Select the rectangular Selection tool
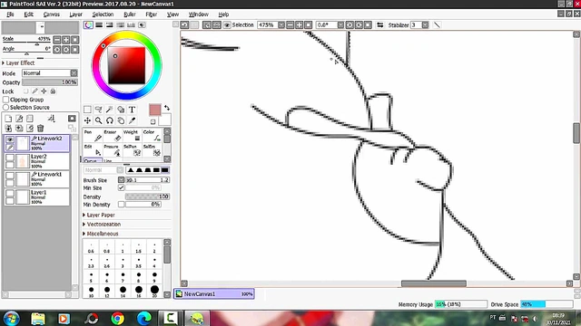Image resolution: width=581 pixels, height=326 pixels. (x=87, y=110)
